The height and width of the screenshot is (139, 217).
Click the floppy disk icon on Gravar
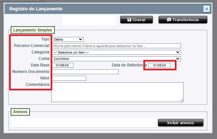click(129, 20)
